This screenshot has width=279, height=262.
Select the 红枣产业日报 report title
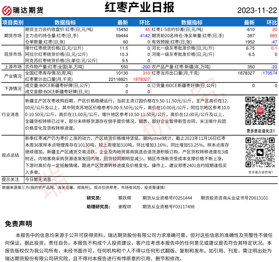139,7
